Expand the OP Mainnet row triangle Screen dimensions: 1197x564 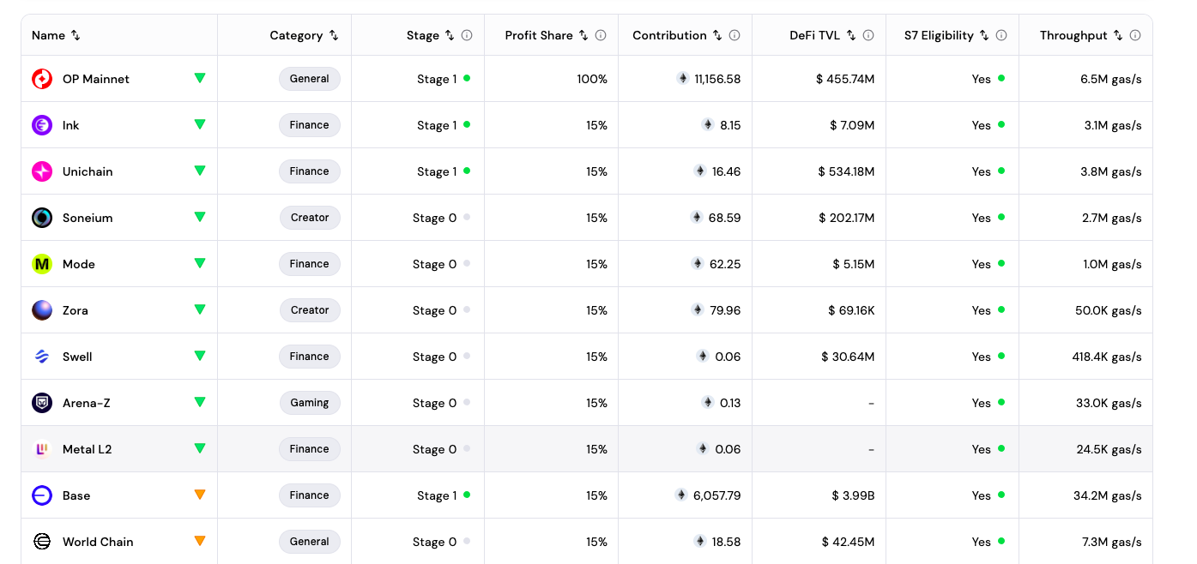pyautogui.click(x=200, y=78)
